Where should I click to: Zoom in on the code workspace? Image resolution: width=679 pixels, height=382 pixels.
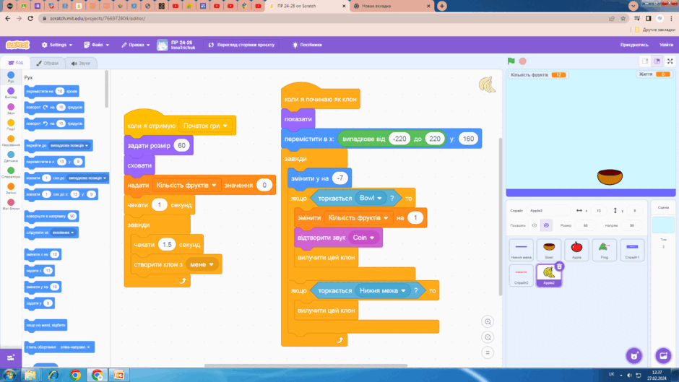coord(488,321)
